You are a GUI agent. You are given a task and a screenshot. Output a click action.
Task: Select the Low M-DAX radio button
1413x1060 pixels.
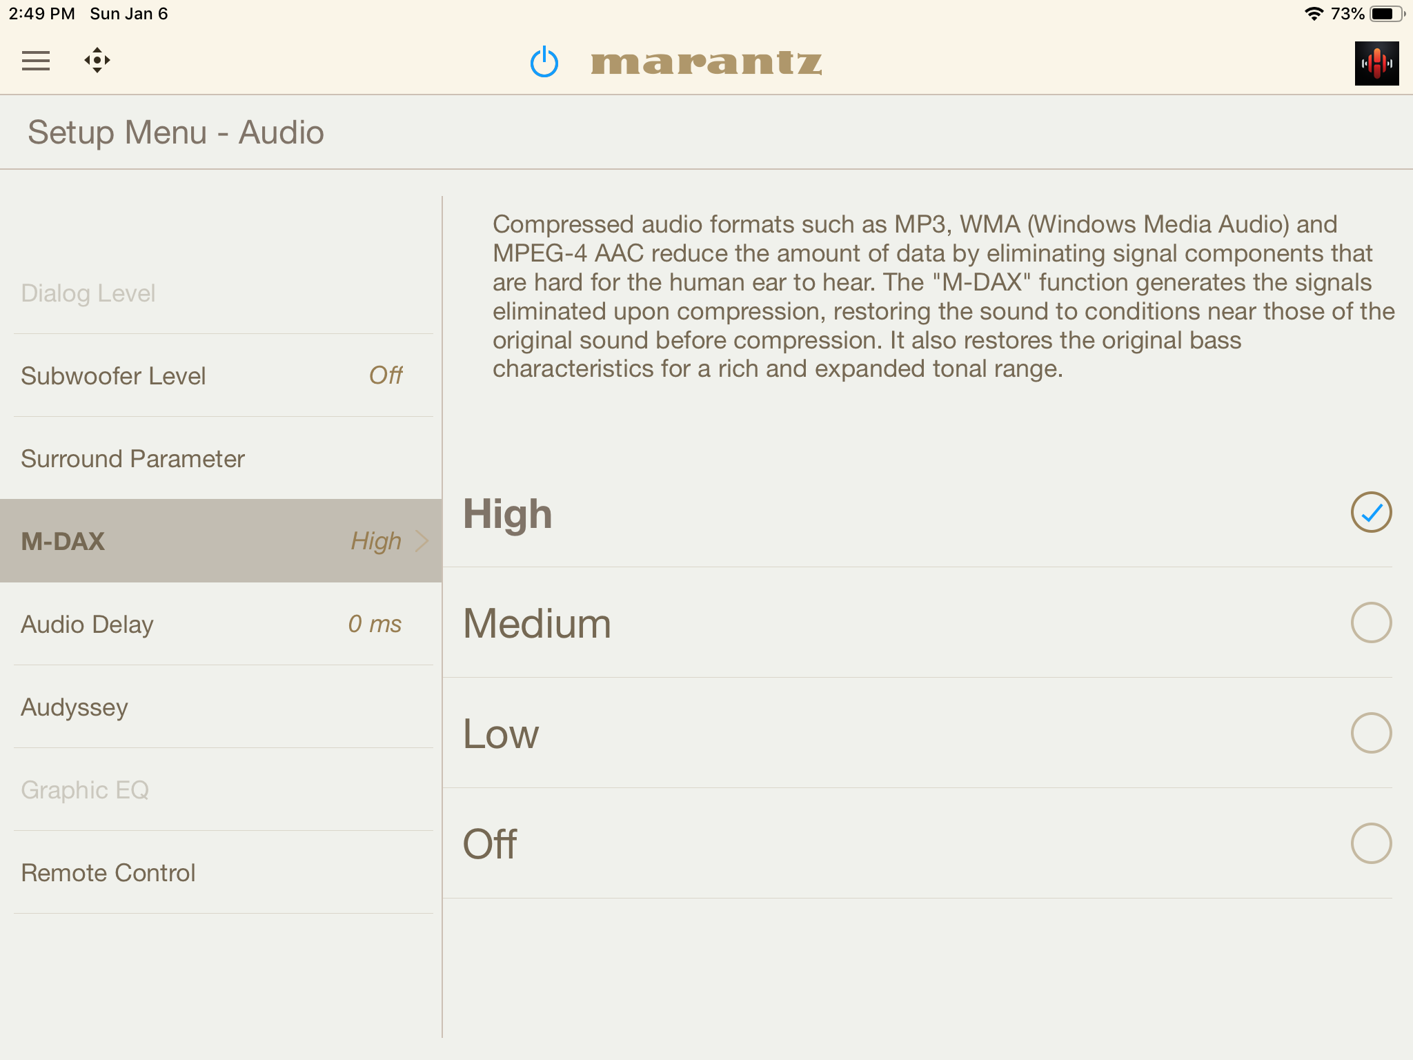tap(1371, 733)
